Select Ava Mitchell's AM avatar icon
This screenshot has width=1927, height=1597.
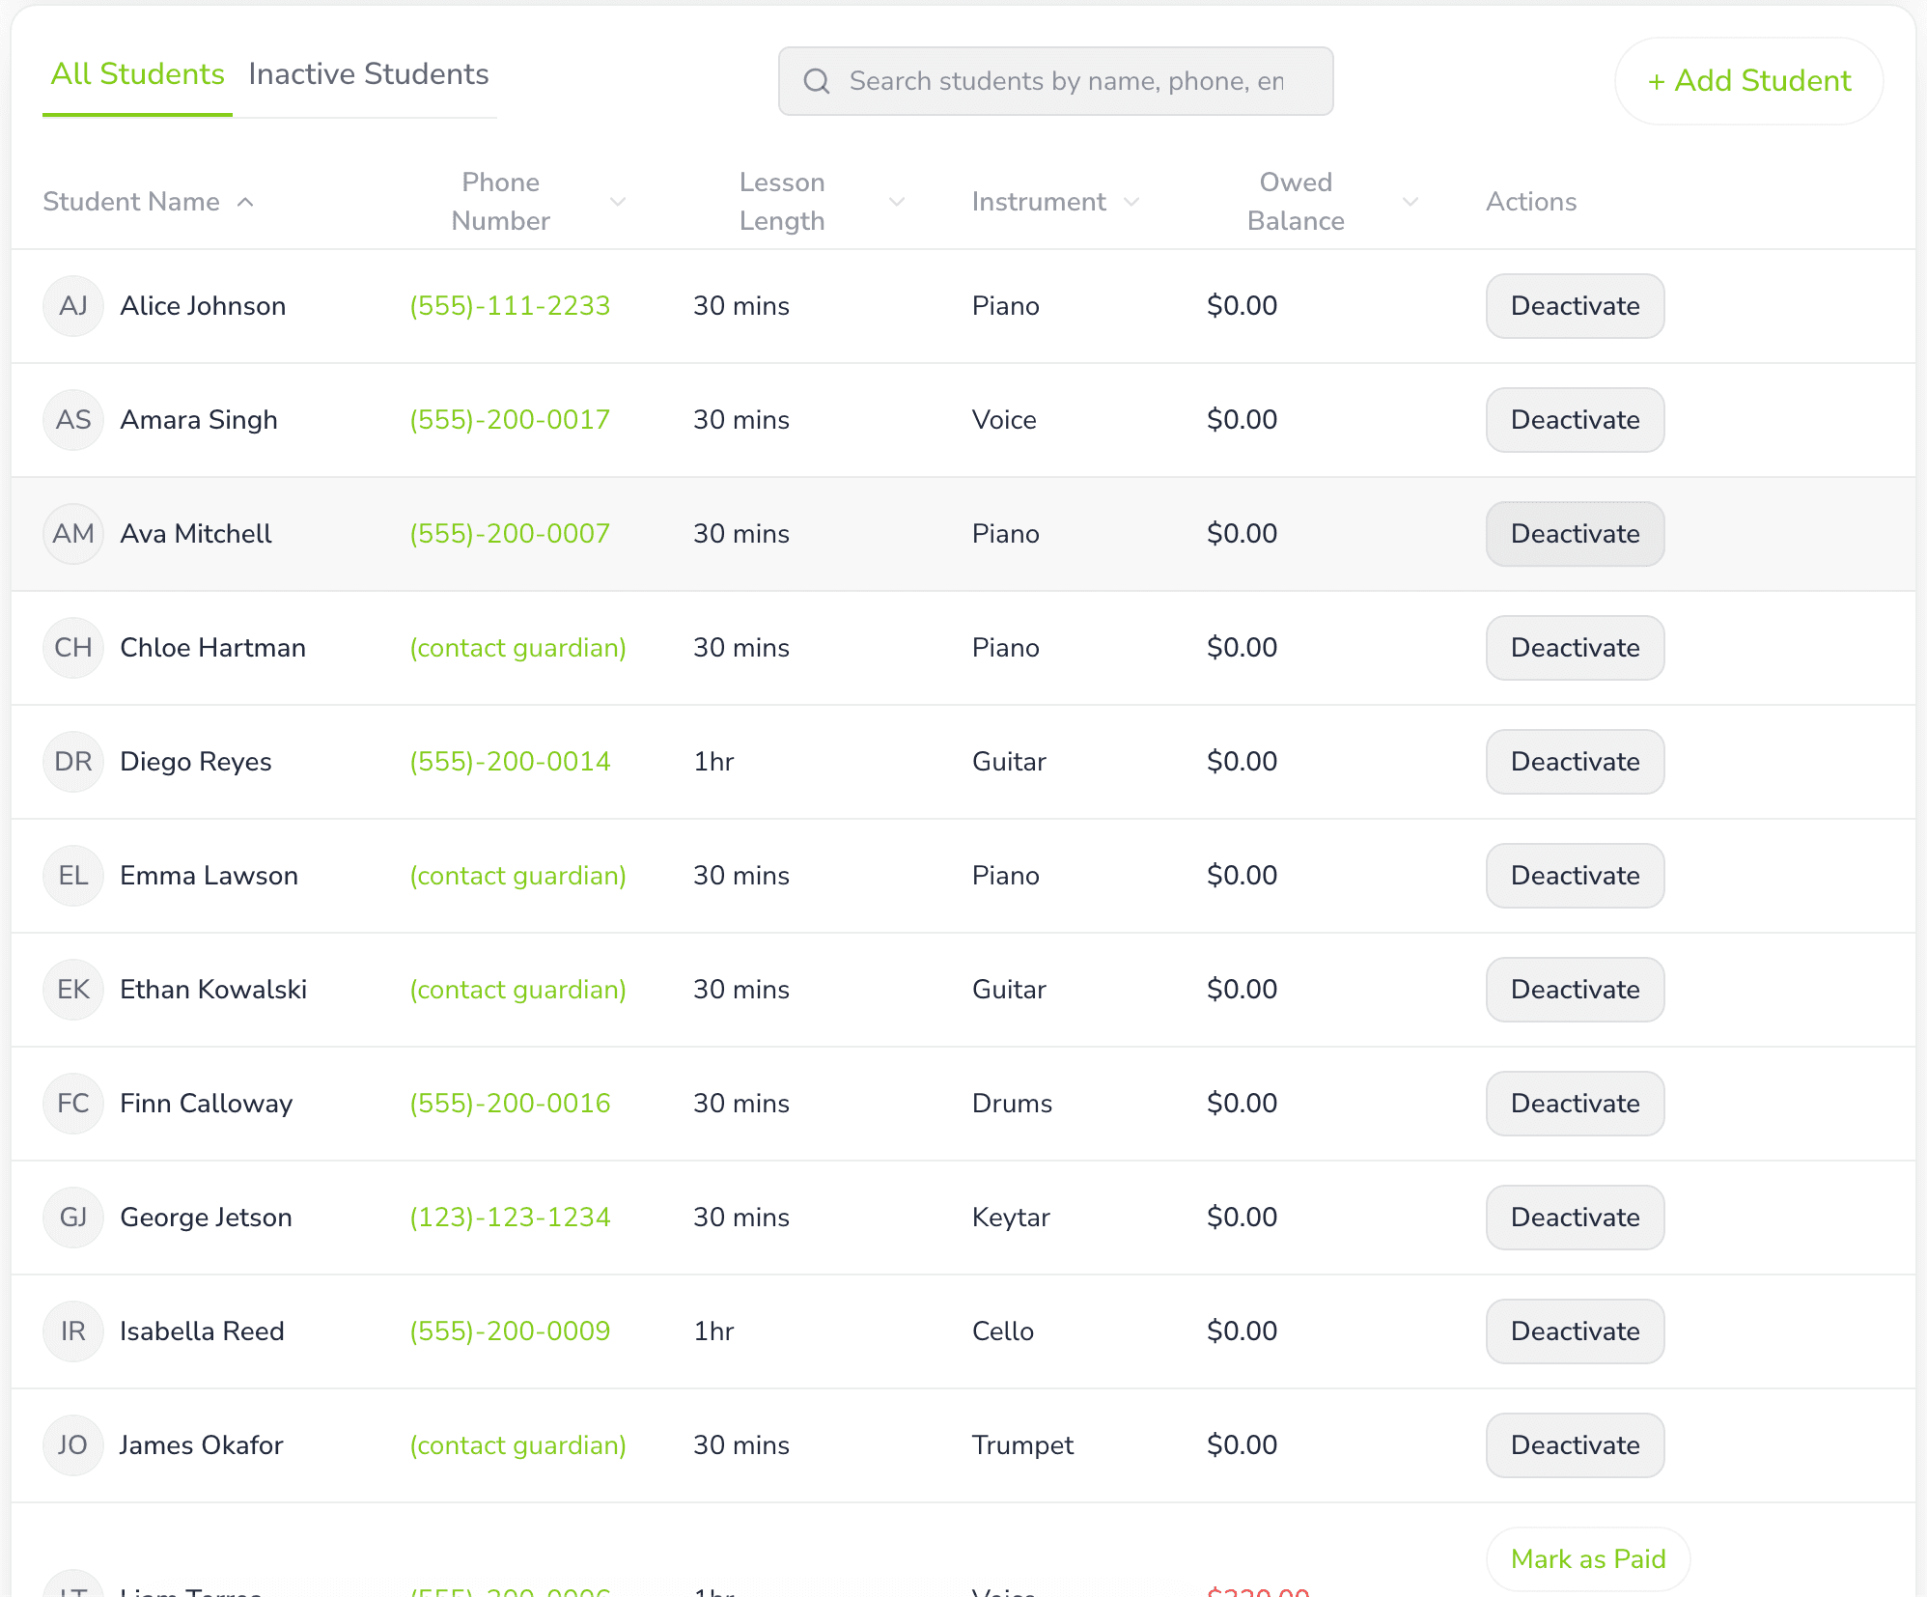tap(73, 534)
